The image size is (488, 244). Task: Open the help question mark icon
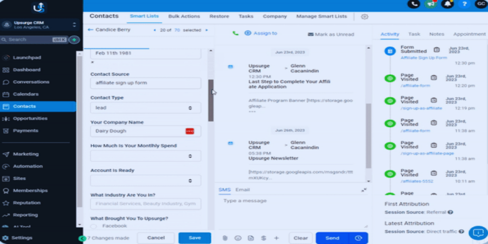point(464,4)
